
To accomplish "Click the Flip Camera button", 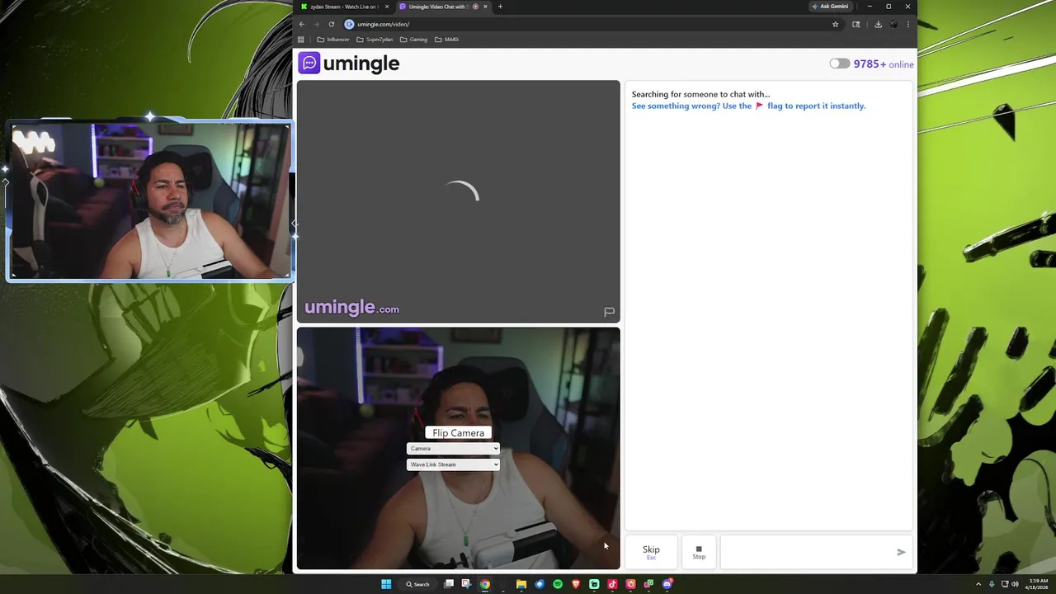I will pyautogui.click(x=458, y=433).
